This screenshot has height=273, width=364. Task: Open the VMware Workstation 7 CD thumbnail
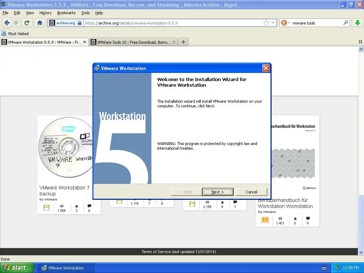65,148
